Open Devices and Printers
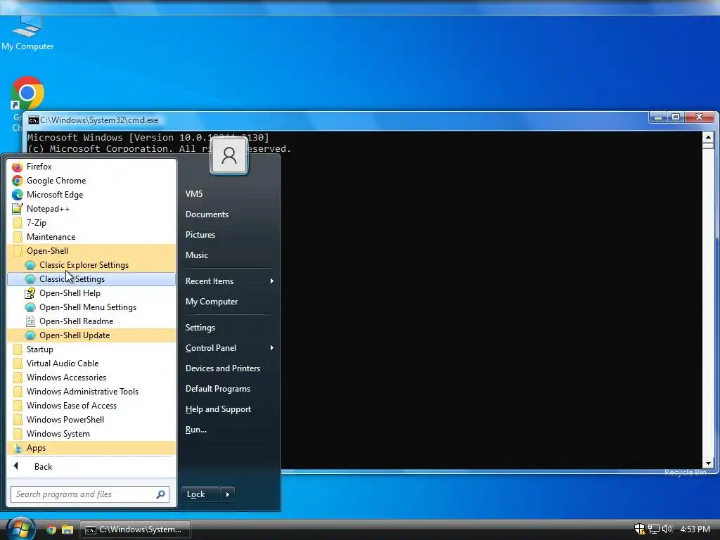This screenshot has width=720, height=540. [230, 368]
